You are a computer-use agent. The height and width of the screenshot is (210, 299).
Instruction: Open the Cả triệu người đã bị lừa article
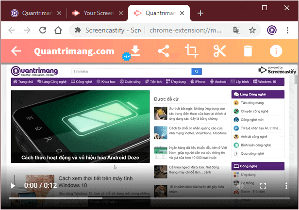194,170
